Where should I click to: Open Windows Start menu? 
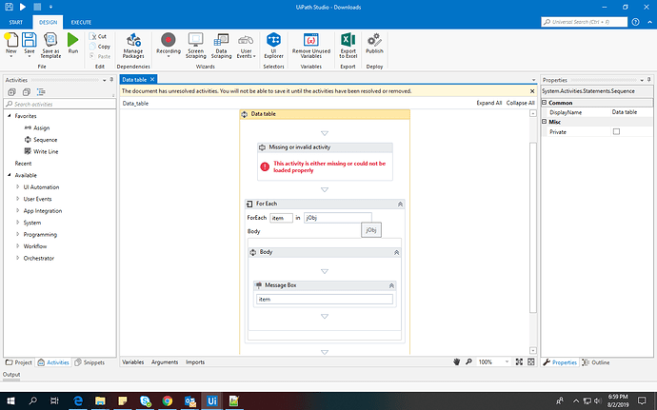[x=10, y=400]
